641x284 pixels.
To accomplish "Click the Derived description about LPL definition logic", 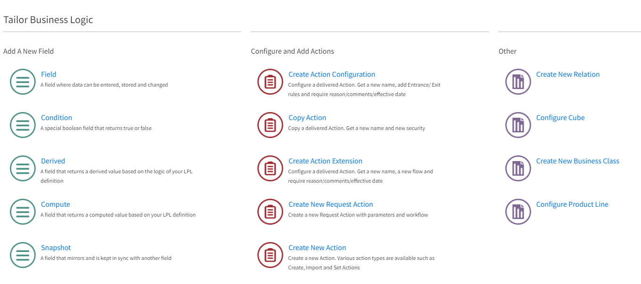I will click(x=116, y=176).
